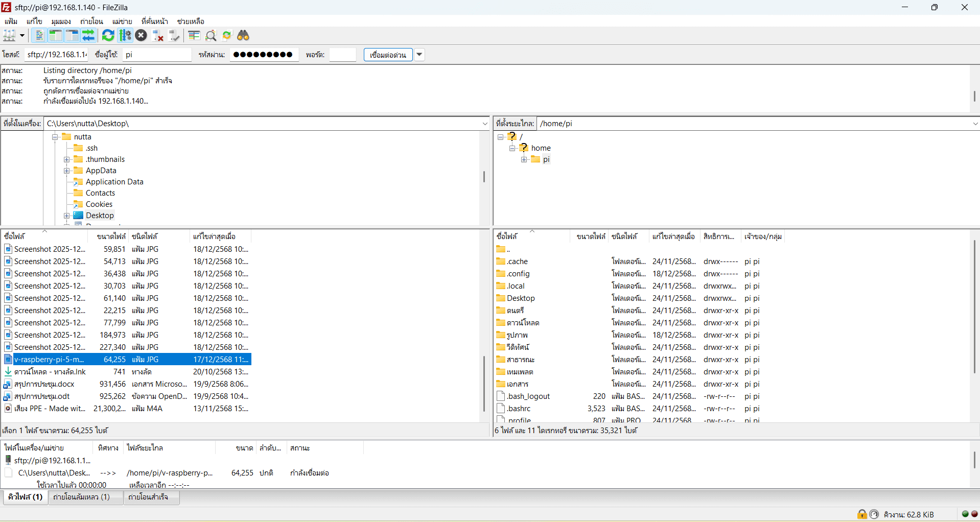Switch to ถ่ายโอนสำเร็จ tab
Image resolution: width=980 pixels, height=522 pixels.
151,497
